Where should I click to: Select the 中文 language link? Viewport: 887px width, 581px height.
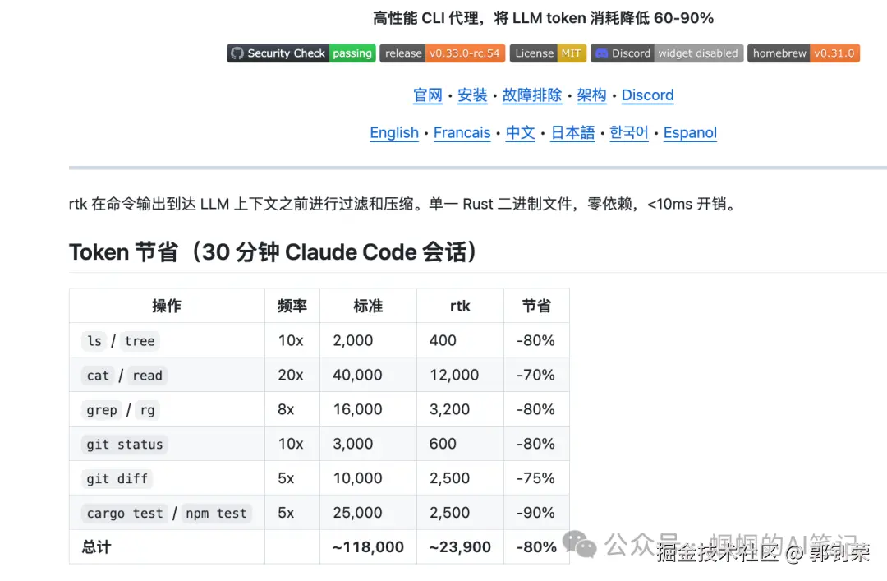point(521,133)
